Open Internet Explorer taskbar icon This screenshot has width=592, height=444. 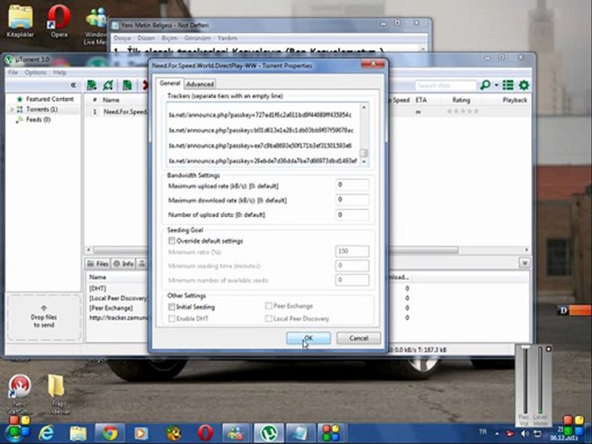point(46,433)
